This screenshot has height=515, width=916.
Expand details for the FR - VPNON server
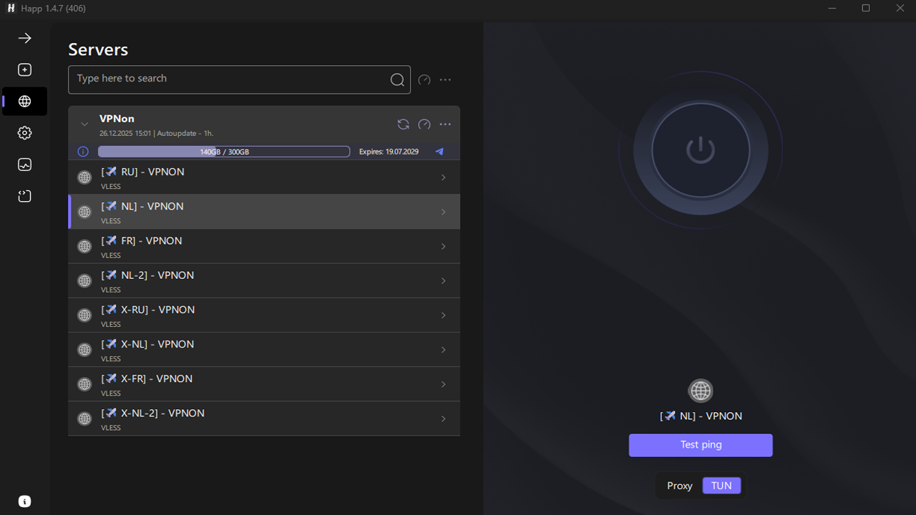[x=443, y=246]
